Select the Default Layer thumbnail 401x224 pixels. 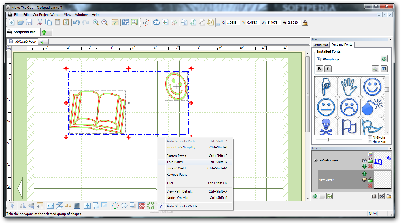click(382, 160)
